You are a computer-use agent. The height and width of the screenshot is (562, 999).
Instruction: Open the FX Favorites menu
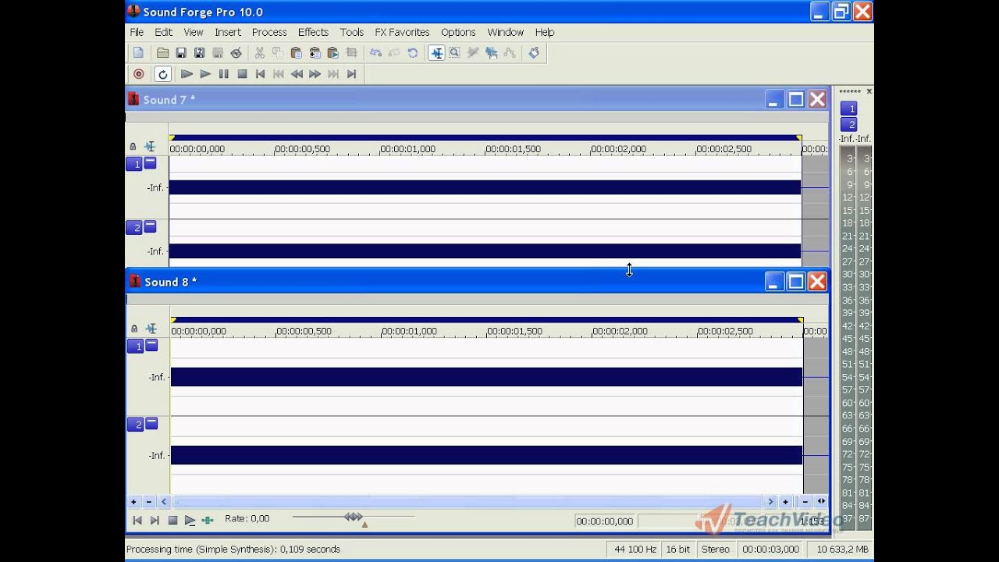click(x=402, y=32)
